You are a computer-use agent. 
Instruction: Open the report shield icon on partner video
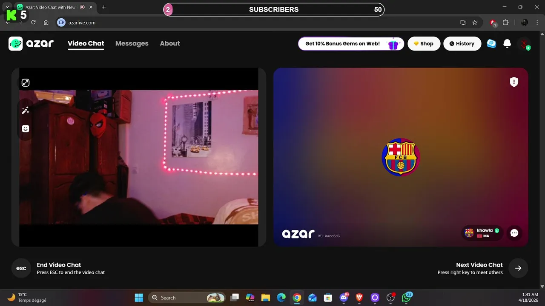[x=514, y=82]
